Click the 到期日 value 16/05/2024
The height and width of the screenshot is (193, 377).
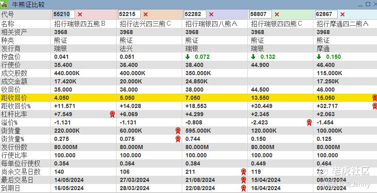(69, 188)
